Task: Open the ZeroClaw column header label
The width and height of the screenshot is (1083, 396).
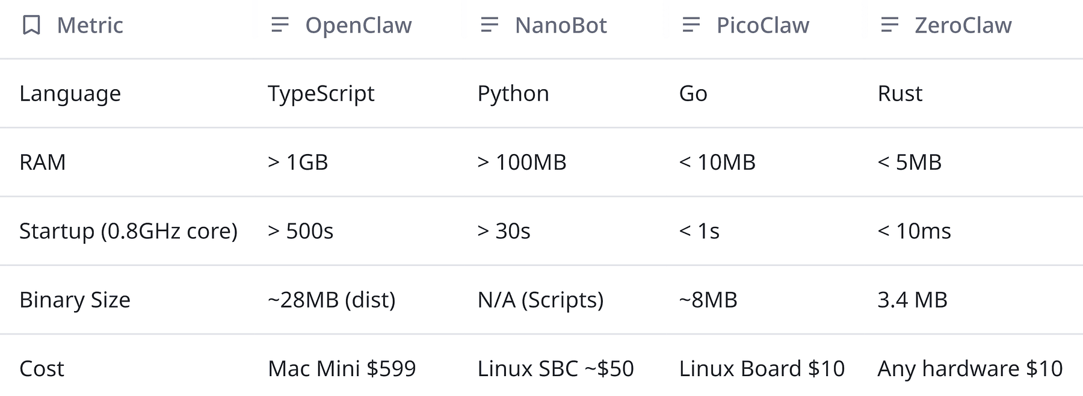Action: coord(963,25)
